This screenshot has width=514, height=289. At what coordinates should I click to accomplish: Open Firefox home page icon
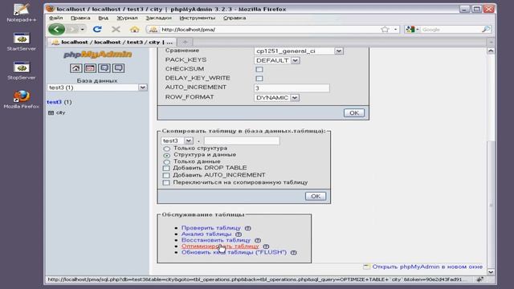[x=134, y=30]
